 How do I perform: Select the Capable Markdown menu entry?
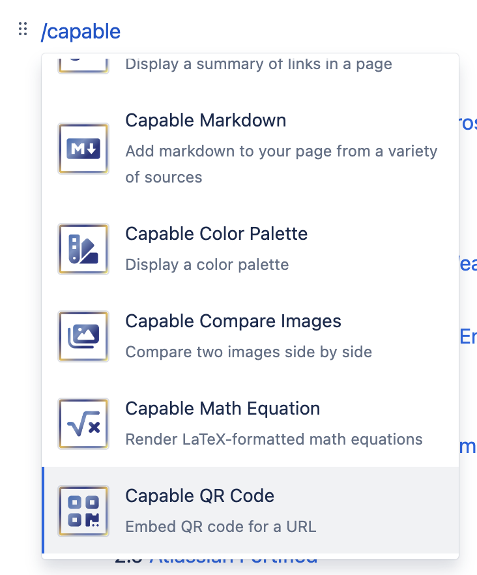tap(205, 121)
